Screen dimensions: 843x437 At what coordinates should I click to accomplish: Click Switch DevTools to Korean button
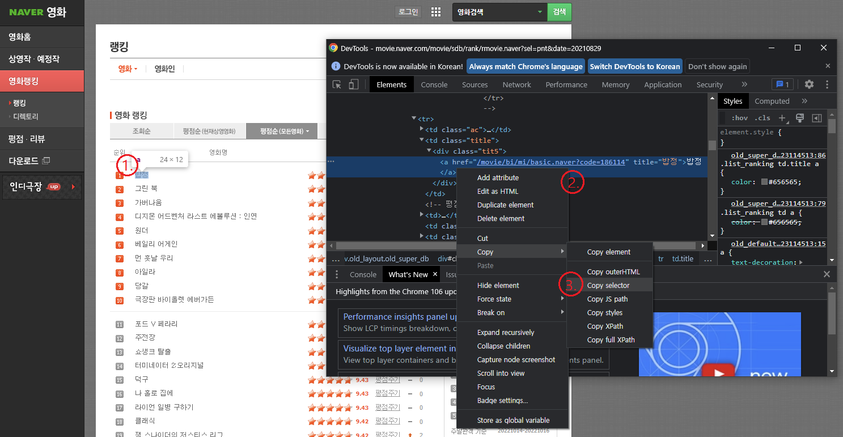coord(634,66)
